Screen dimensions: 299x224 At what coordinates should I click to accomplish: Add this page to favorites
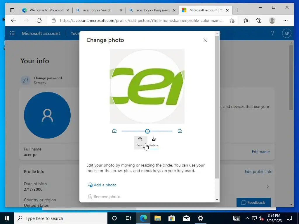pos(232,20)
